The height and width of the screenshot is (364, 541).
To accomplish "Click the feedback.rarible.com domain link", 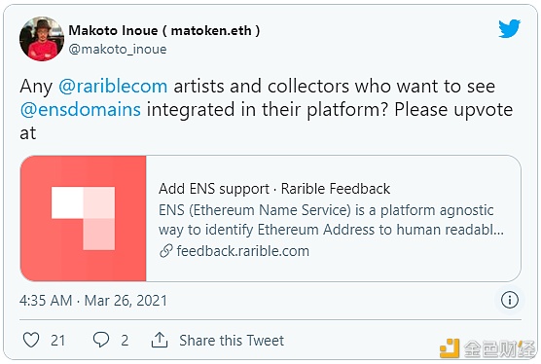I will pos(243,251).
